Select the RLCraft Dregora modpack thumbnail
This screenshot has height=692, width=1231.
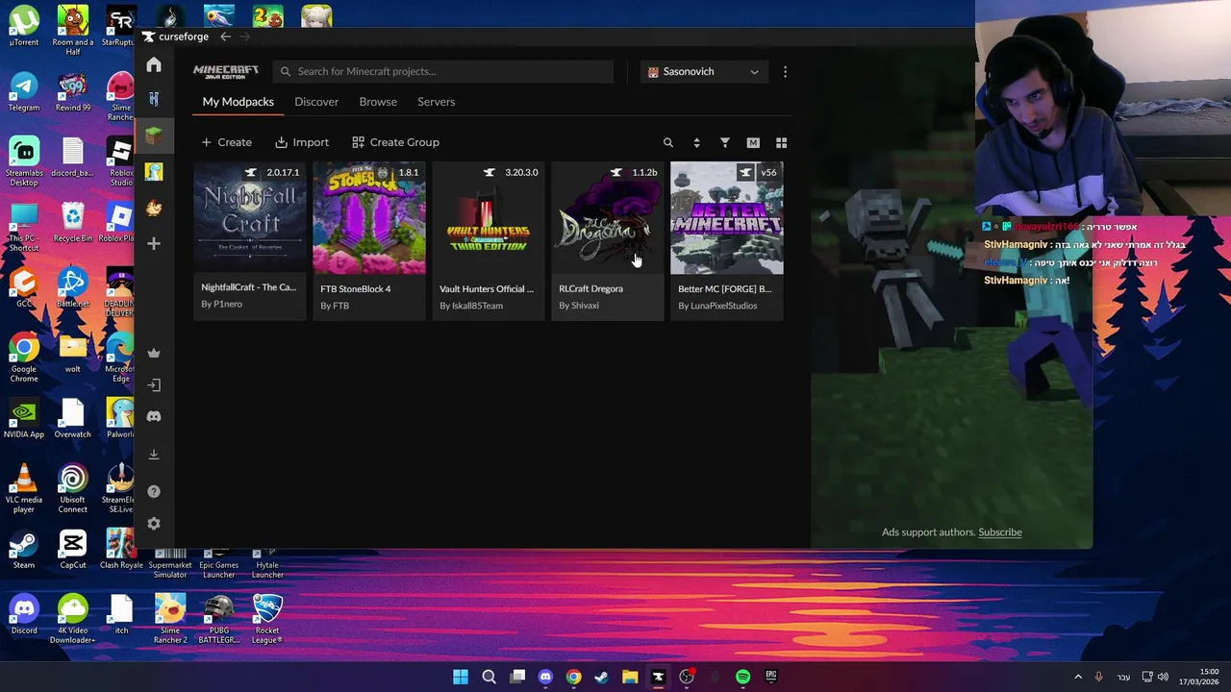click(x=608, y=218)
